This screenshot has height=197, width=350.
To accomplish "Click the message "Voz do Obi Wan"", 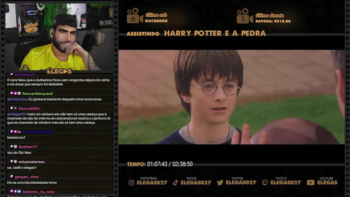I will coord(19,152).
